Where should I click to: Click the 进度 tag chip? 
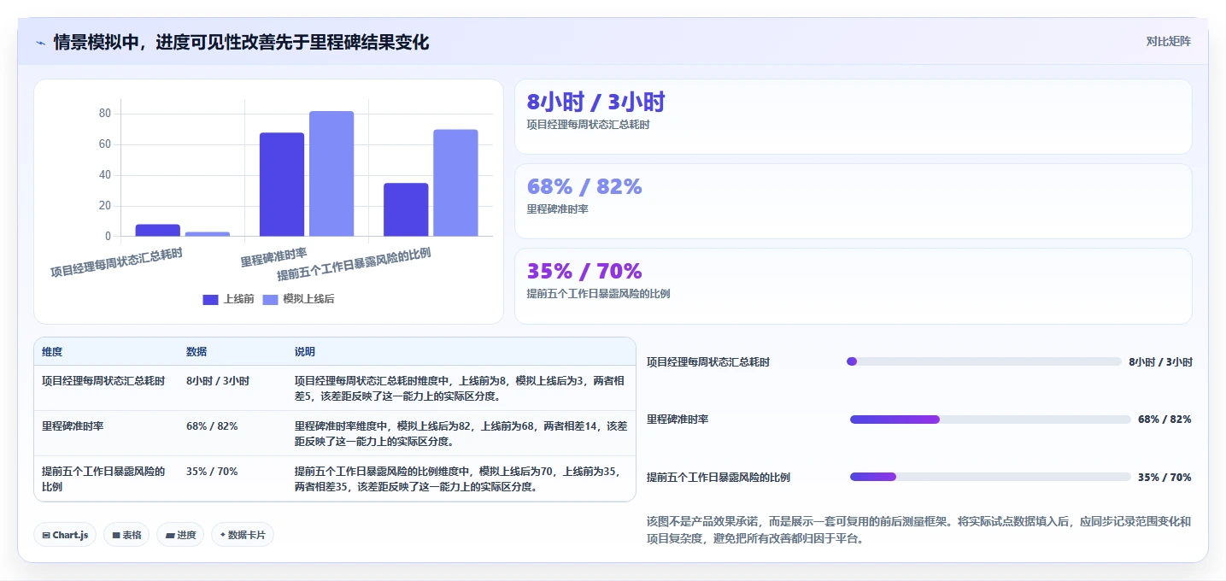pyautogui.click(x=180, y=535)
